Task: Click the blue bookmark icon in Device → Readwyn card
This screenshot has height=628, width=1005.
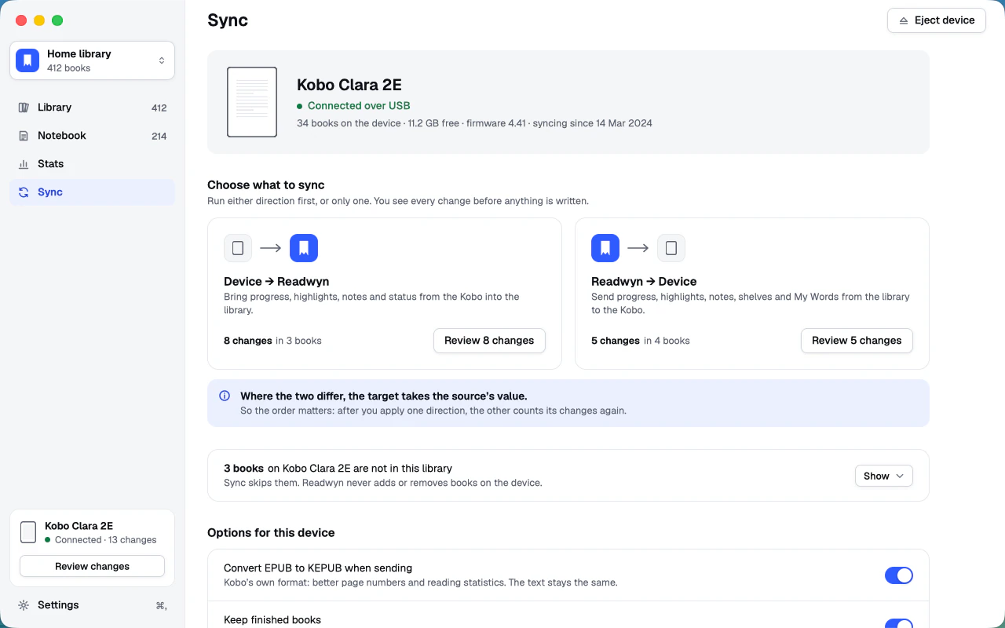Action: 304,248
